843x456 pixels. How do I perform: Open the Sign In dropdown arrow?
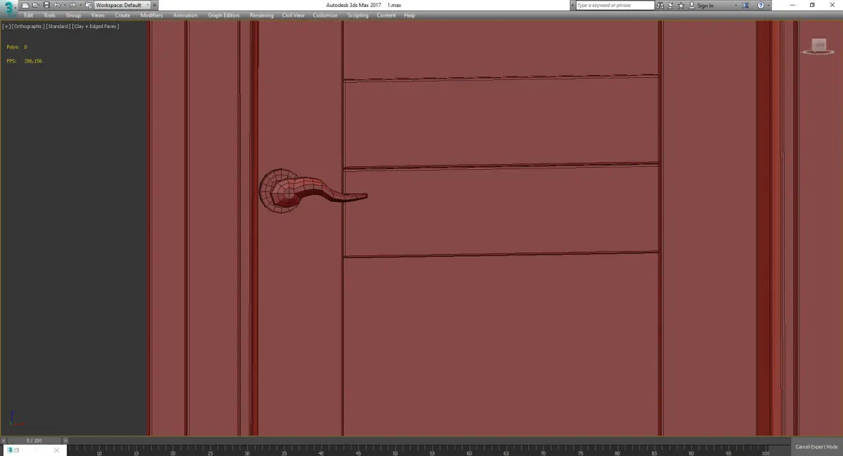pos(736,6)
